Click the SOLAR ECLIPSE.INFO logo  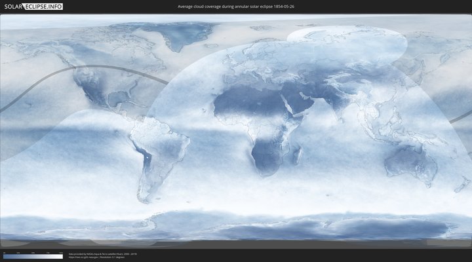[32, 7]
